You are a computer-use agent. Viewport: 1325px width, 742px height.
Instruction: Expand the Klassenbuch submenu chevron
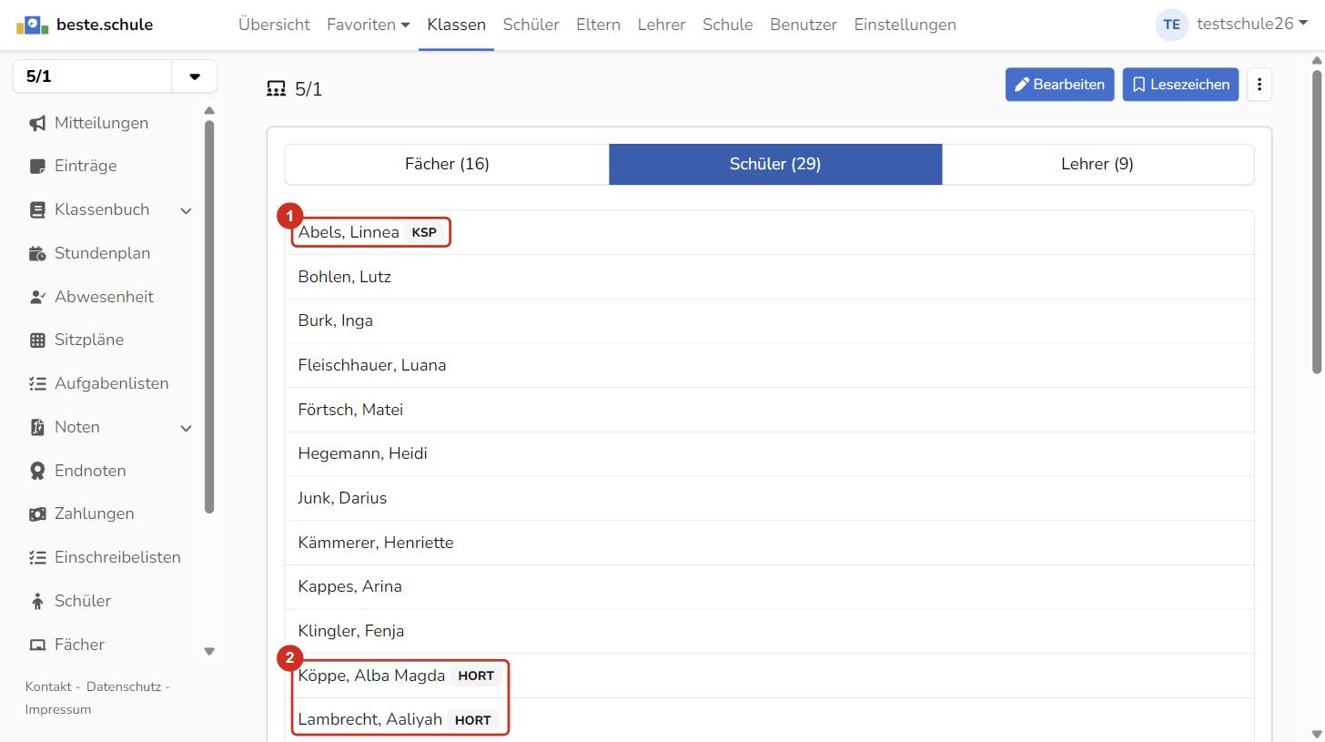coord(186,210)
